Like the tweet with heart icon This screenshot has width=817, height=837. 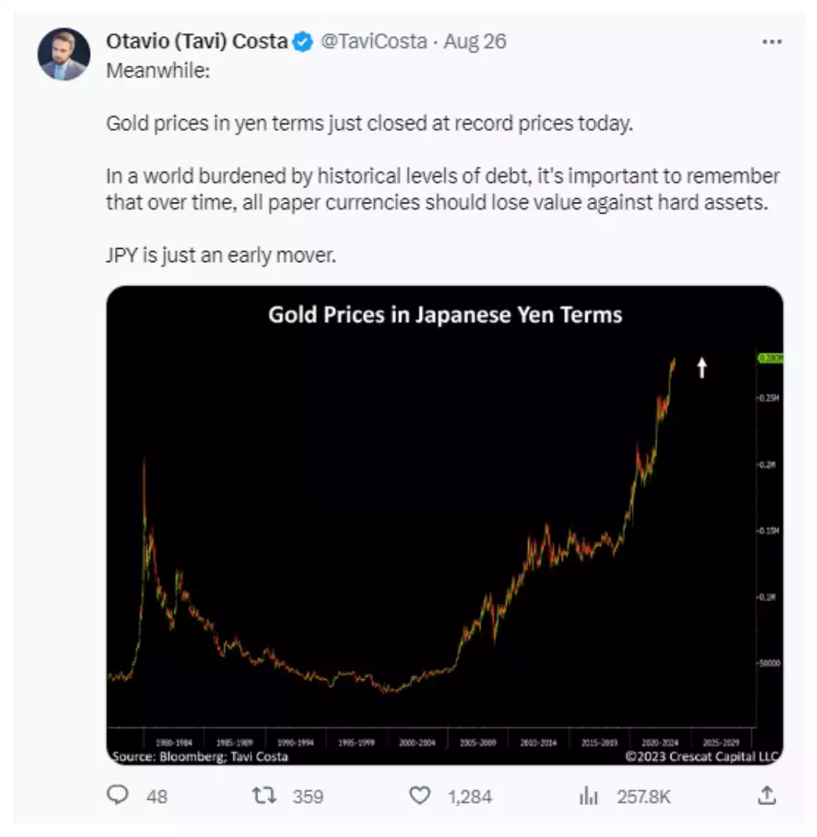(x=420, y=796)
